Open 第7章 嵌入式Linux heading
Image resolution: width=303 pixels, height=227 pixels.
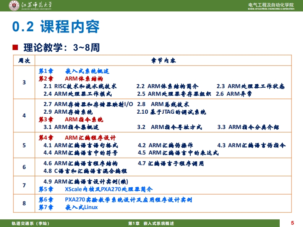pyautogui.click(x=68, y=207)
